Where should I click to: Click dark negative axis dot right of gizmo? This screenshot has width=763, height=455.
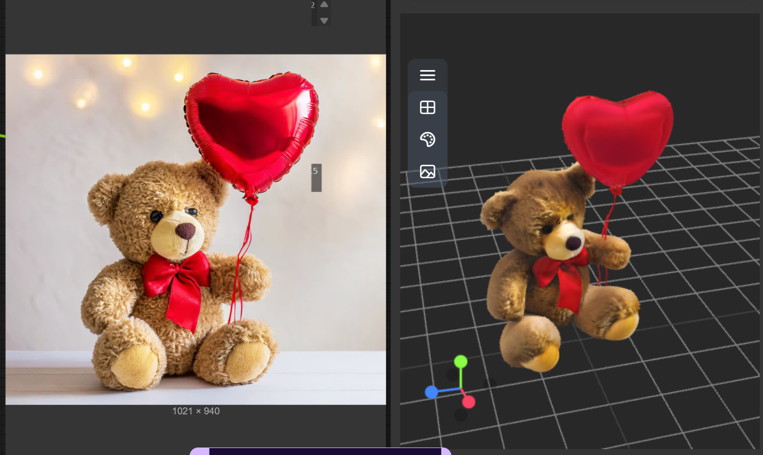489,383
